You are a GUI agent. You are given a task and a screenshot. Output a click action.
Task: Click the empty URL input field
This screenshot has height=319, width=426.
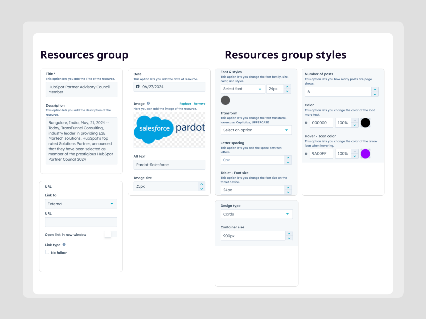(x=81, y=222)
